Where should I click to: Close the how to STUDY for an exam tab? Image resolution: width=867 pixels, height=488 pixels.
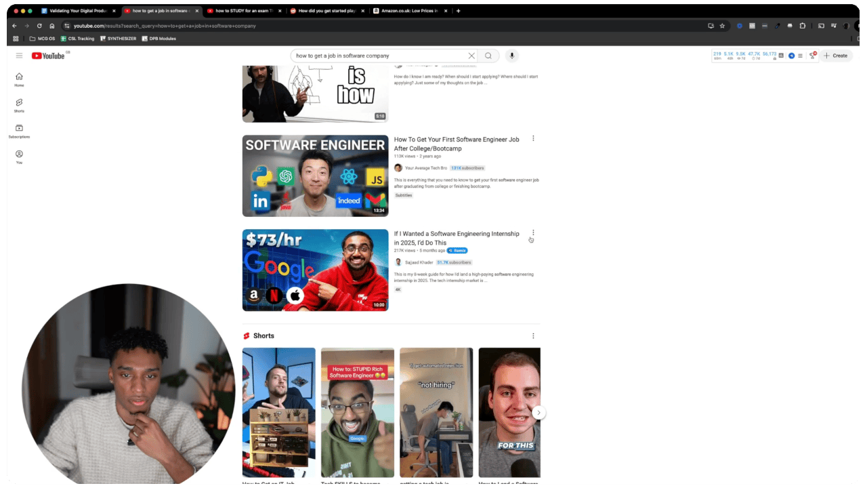(280, 11)
